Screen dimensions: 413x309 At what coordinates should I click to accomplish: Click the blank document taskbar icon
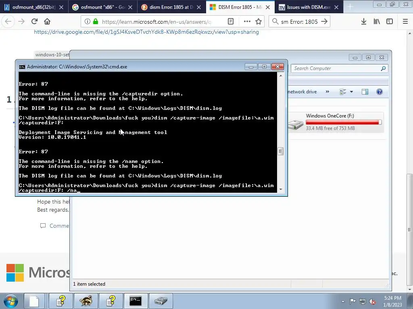[34, 301]
